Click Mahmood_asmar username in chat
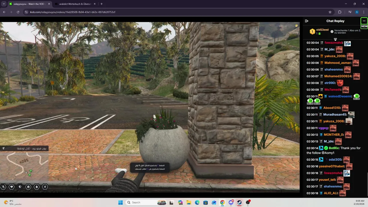 338,63
